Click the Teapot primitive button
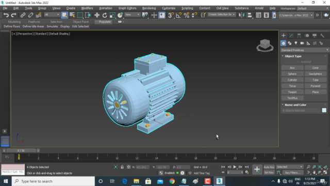Screen dimensions: 330x186 292,92
